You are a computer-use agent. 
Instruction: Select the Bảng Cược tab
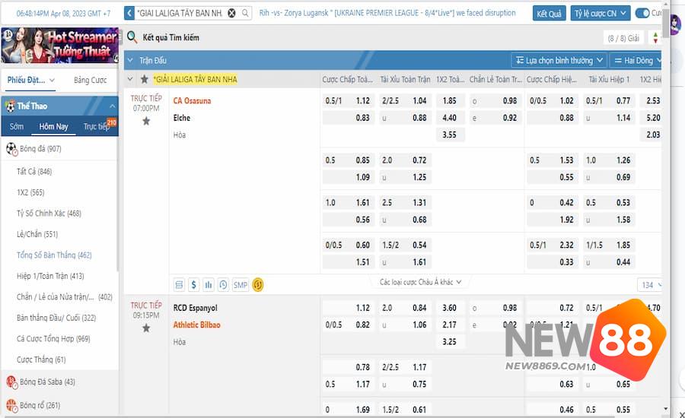click(x=90, y=81)
